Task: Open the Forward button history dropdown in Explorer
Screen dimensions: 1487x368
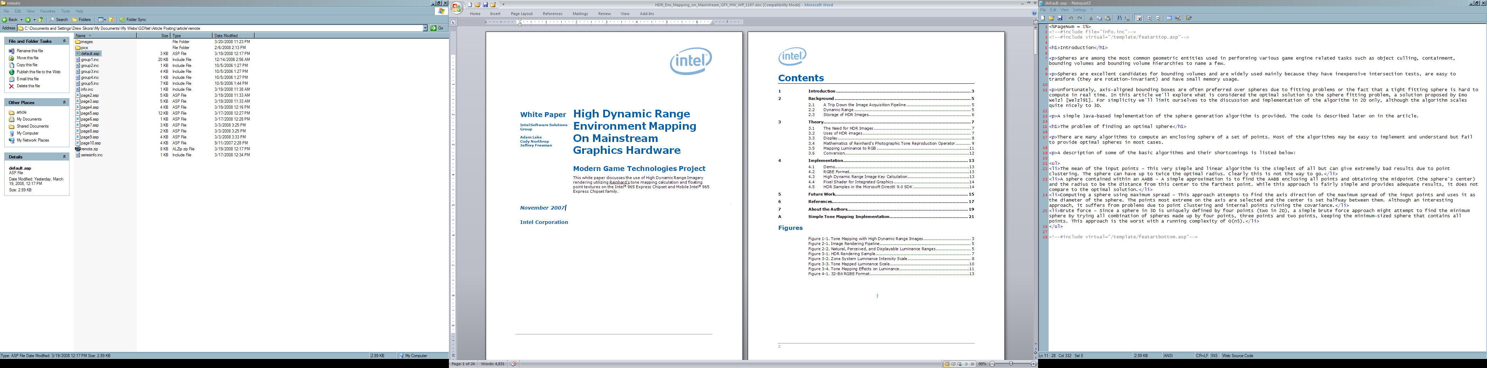Action: pyautogui.click(x=35, y=20)
